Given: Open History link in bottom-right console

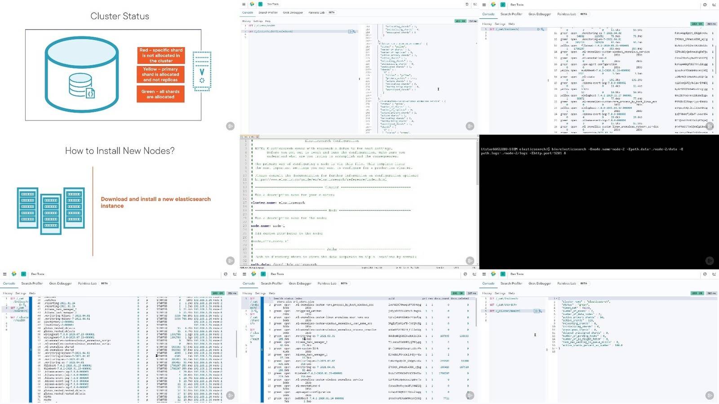Looking at the screenshot, I should coord(487,293).
